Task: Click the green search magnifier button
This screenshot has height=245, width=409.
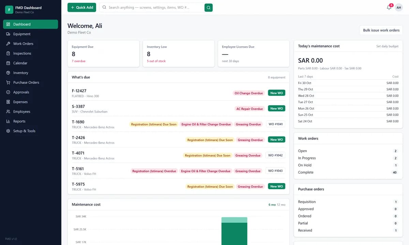Action: (x=209, y=7)
